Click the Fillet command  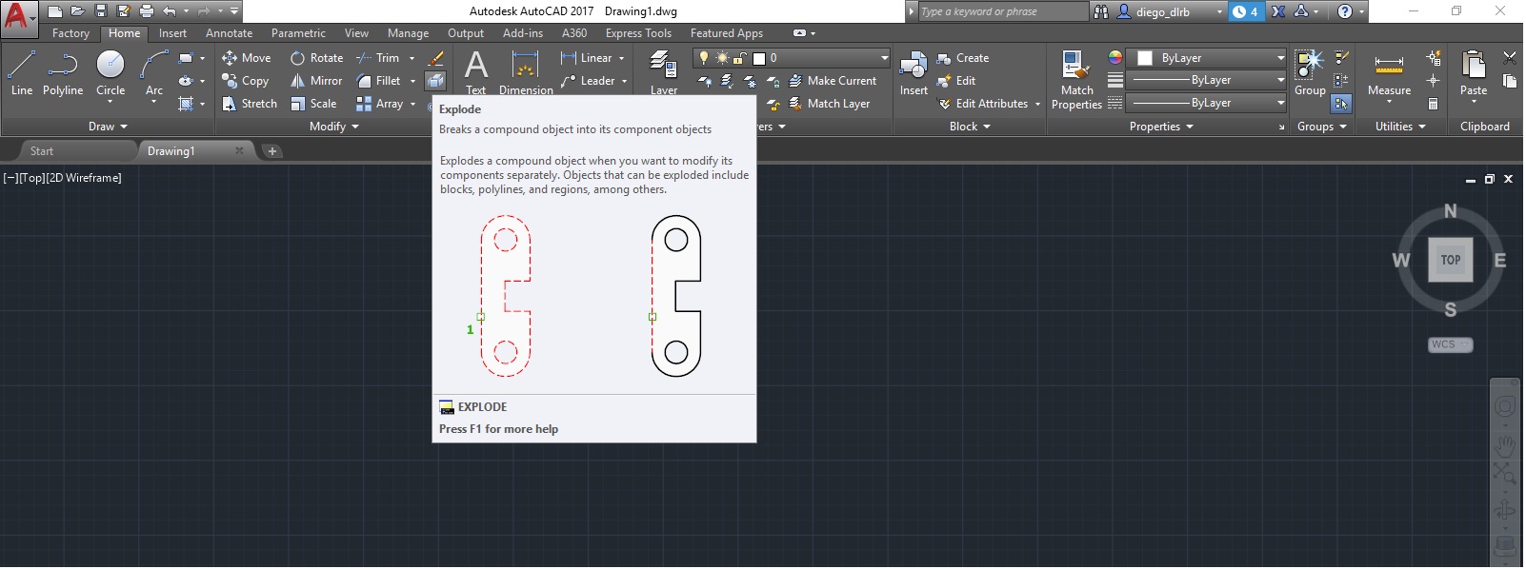(378, 81)
